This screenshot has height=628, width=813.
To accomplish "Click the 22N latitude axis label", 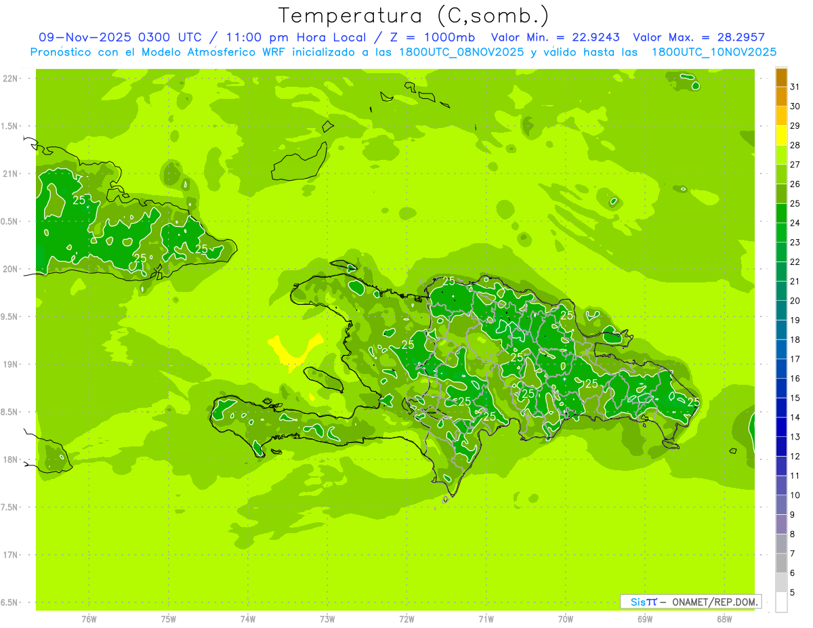I will [12, 79].
